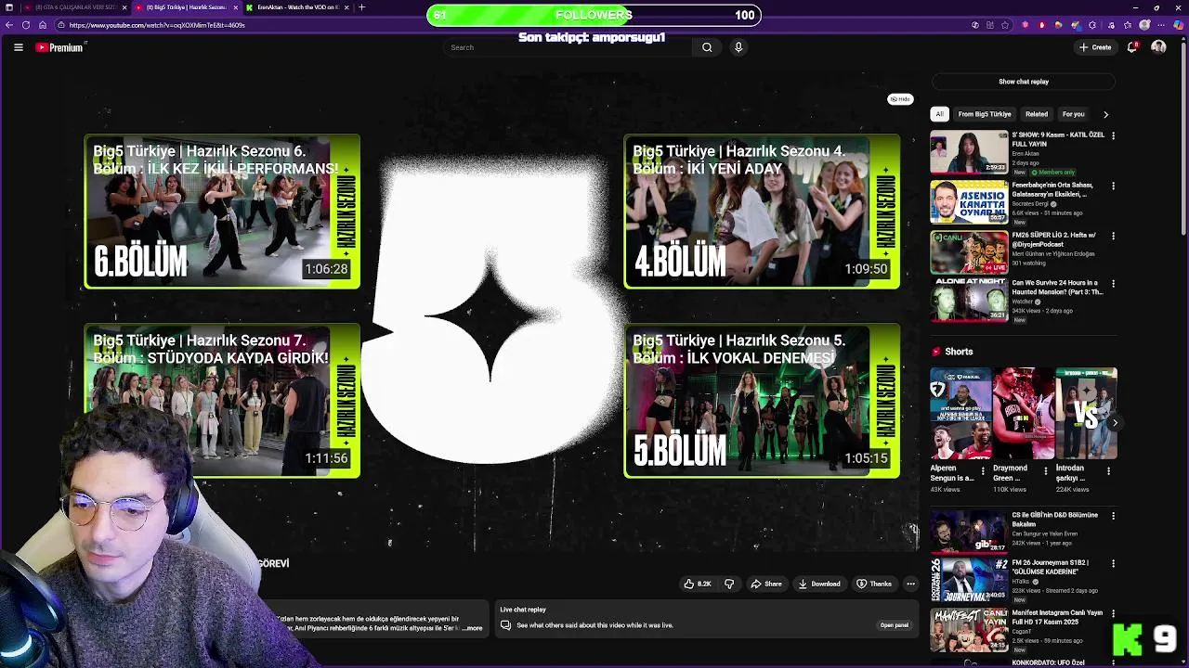The image size is (1189, 668).
Task: Open options for the Draymond Green short
Action: click(1046, 470)
